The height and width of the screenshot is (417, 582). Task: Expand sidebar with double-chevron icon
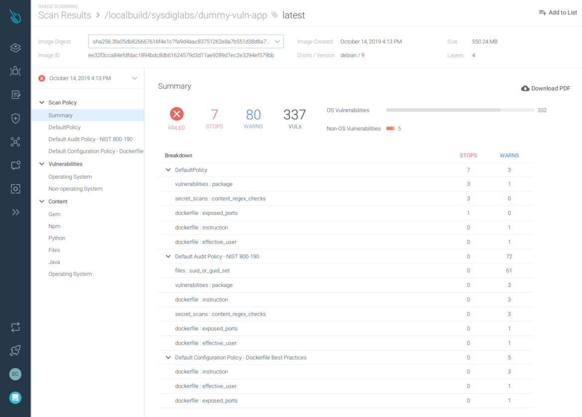click(15, 212)
